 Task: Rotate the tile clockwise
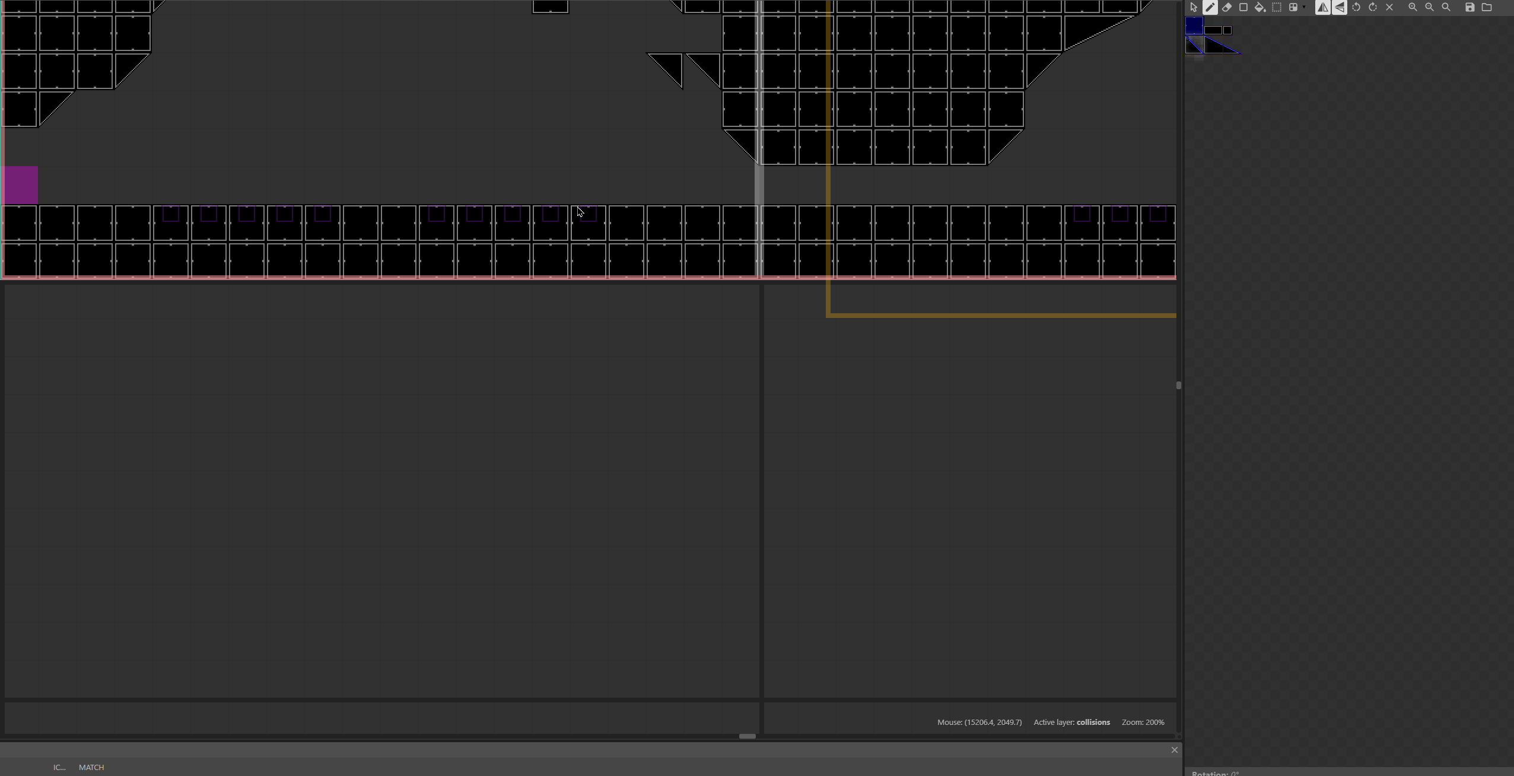[1373, 7]
